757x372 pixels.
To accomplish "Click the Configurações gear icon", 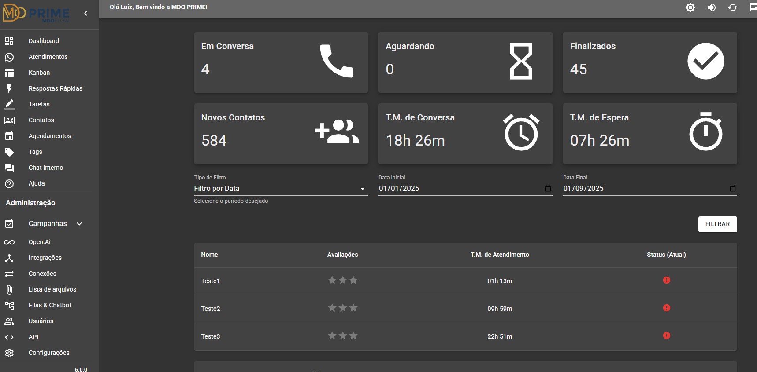I will 9,353.
